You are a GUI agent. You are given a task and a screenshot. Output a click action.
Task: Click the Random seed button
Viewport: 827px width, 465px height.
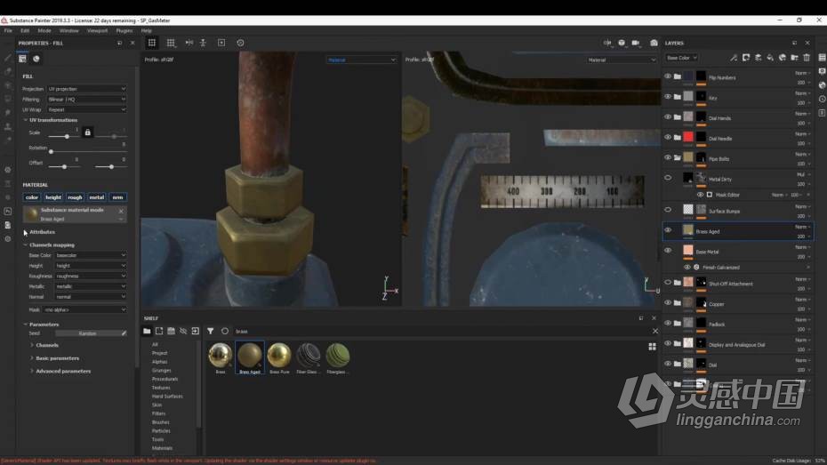[87, 333]
